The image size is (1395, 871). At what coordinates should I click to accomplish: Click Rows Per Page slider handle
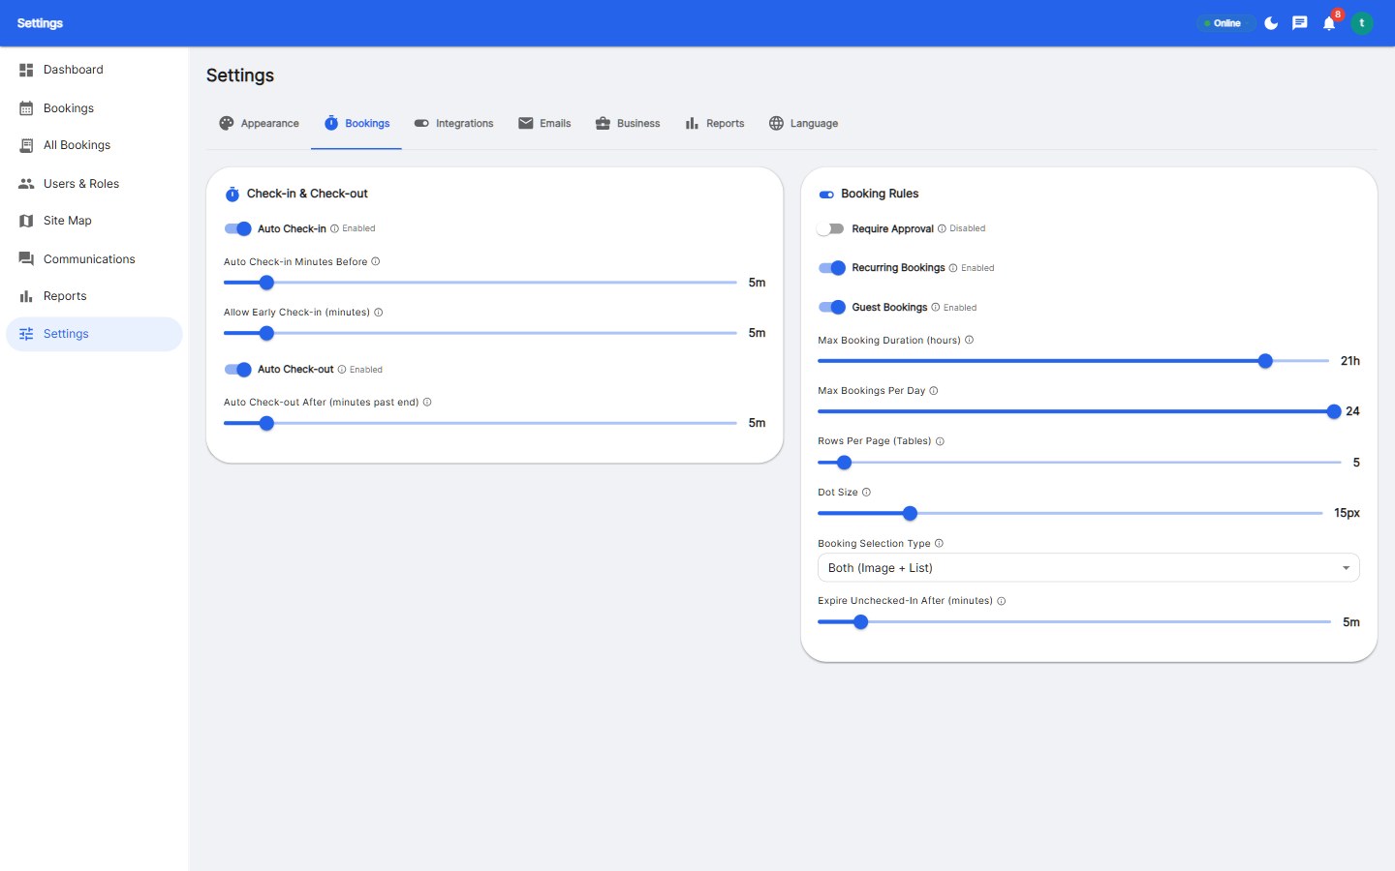click(x=844, y=463)
